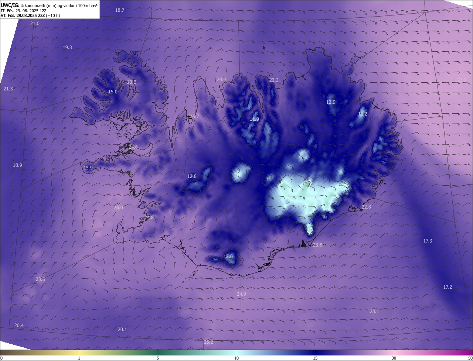Click the colorbar tick label 5

click(x=158, y=358)
